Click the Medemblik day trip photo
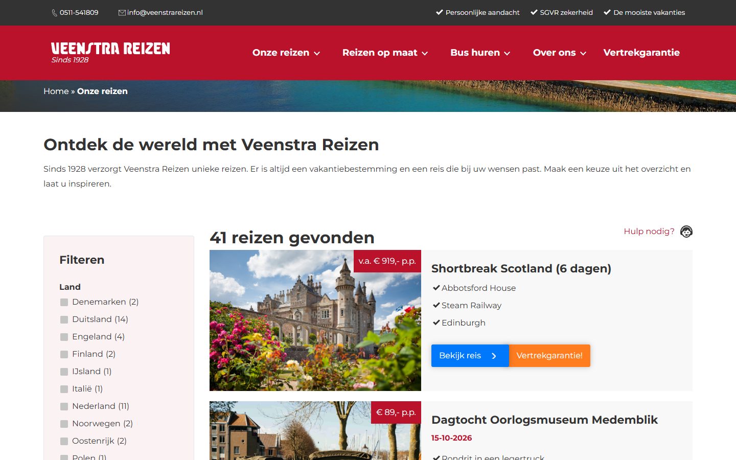 click(x=315, y=430)
